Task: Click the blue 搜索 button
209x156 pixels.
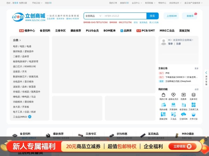Action: (x=152, y=16)
